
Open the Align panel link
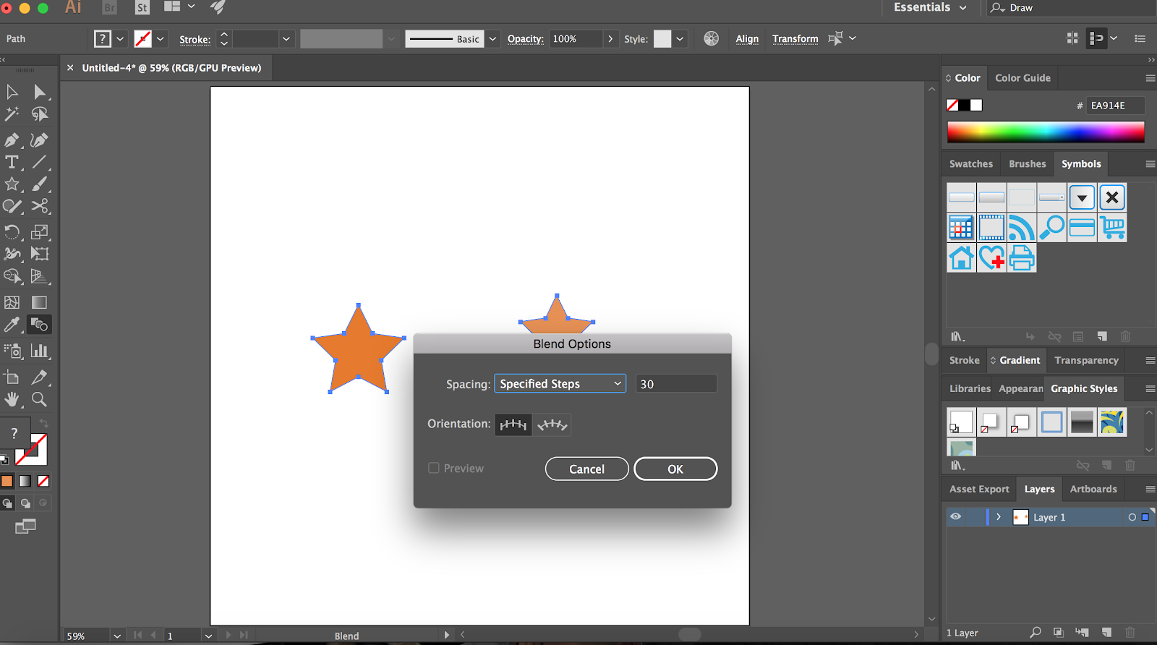click(747, 39)
